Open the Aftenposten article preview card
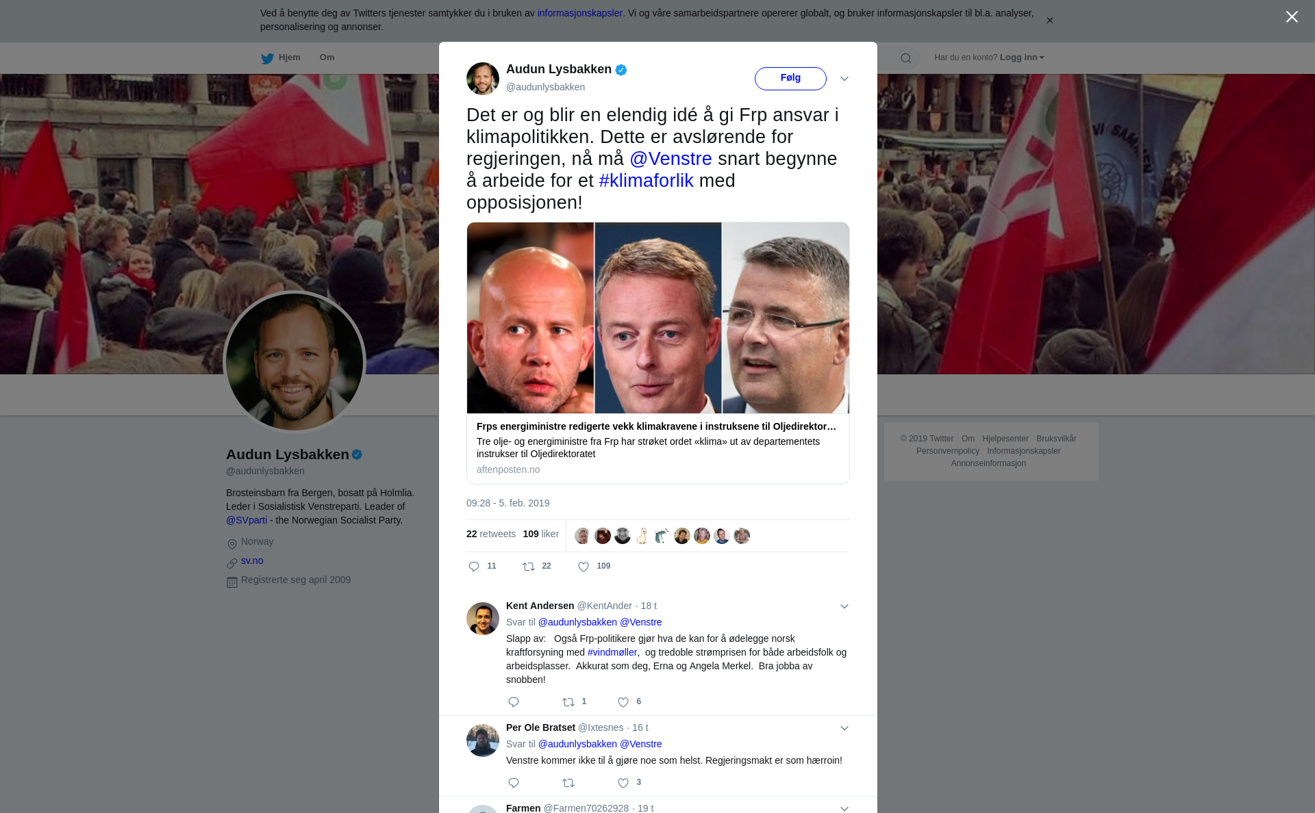Viewport: 1315px width, 813px height. [x=657, y=353]
